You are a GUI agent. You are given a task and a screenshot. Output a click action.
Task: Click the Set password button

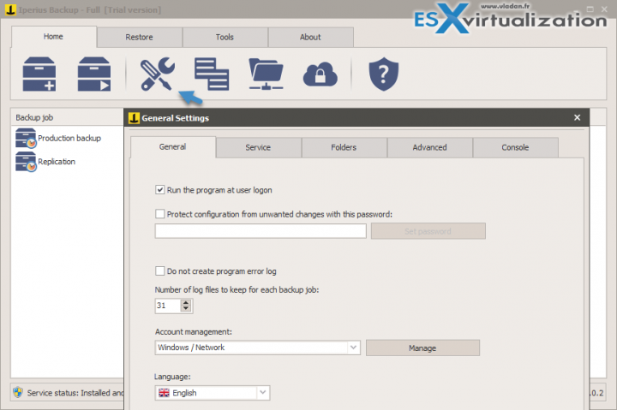[x=428, y=231]
